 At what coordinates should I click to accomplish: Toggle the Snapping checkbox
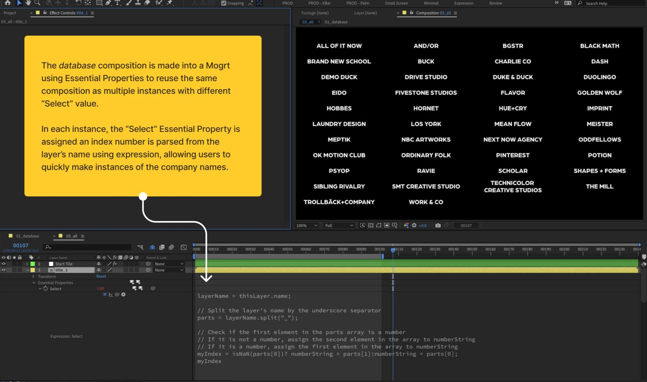pyautogui.click(x=224, y=3)
